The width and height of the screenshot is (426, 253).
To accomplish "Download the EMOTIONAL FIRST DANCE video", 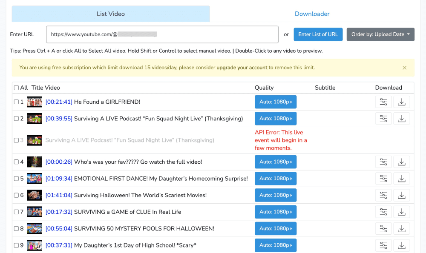I will pyautogui.click(x=401, y=179).
